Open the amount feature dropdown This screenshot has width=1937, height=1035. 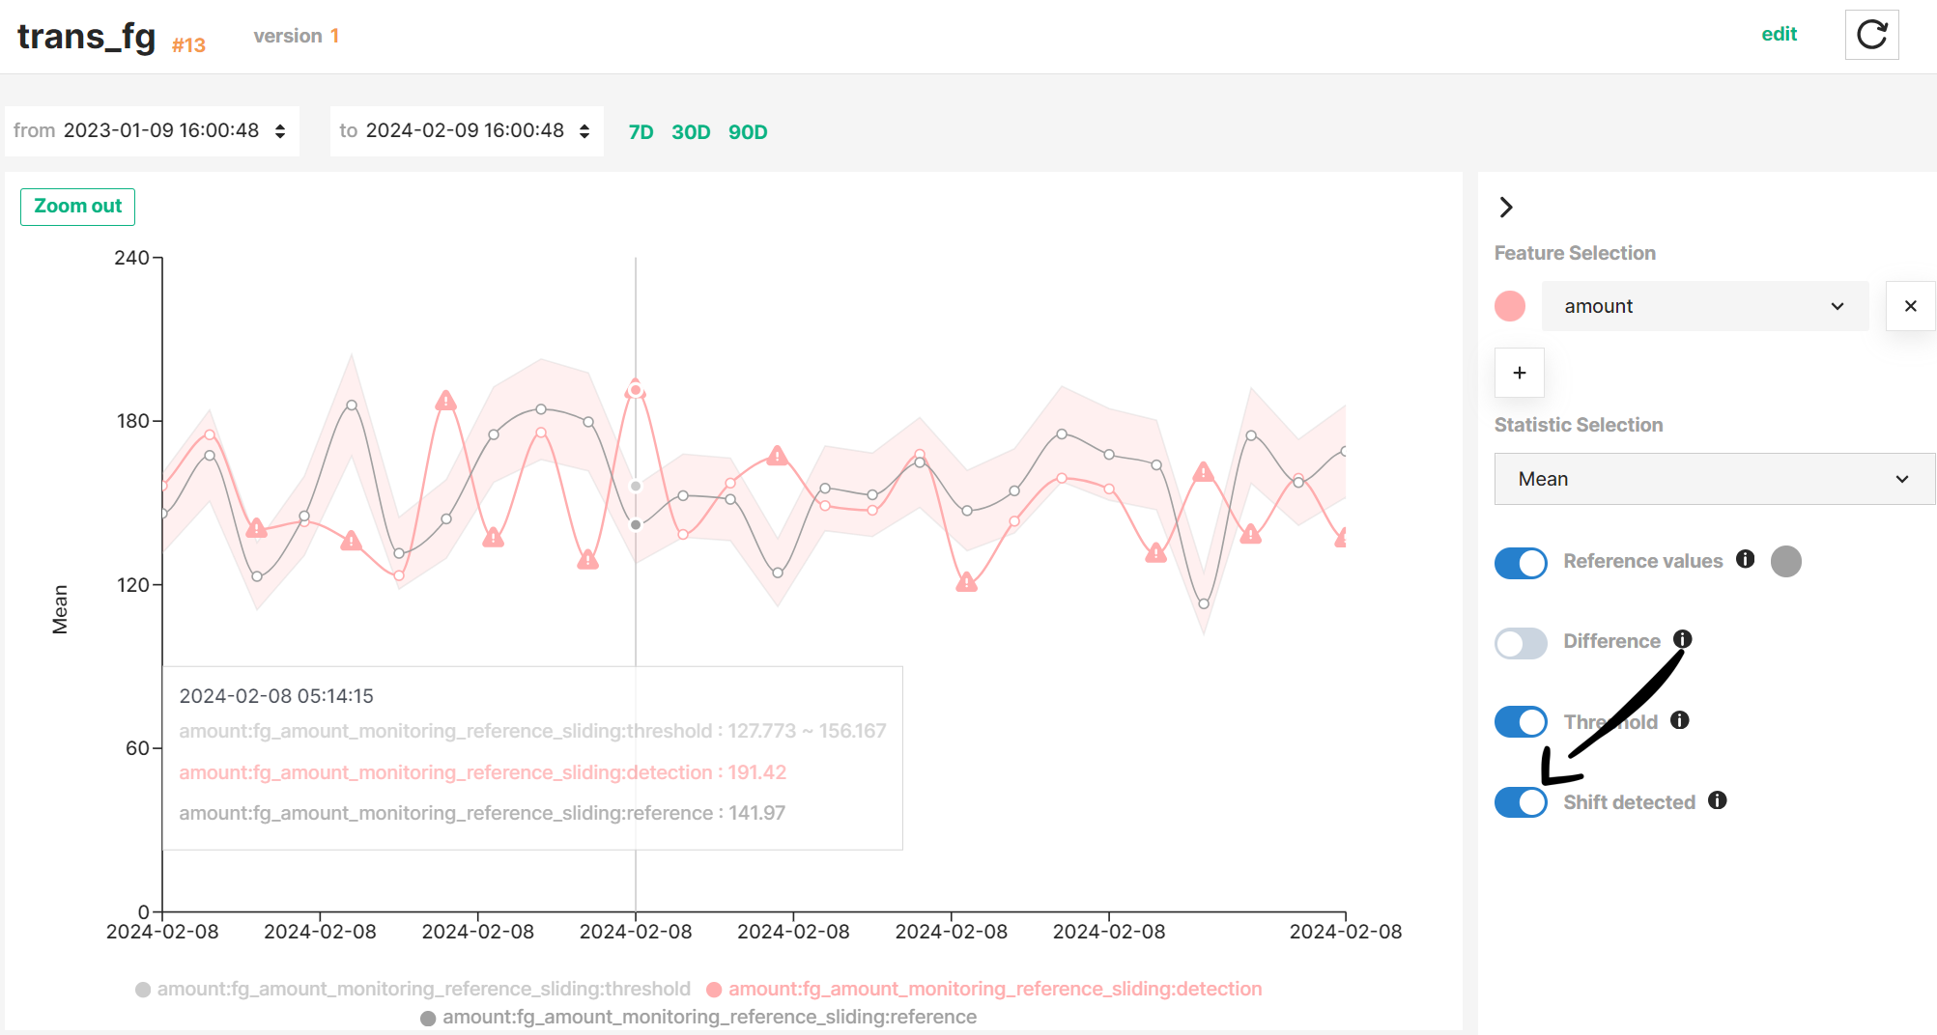point(1704,306)
